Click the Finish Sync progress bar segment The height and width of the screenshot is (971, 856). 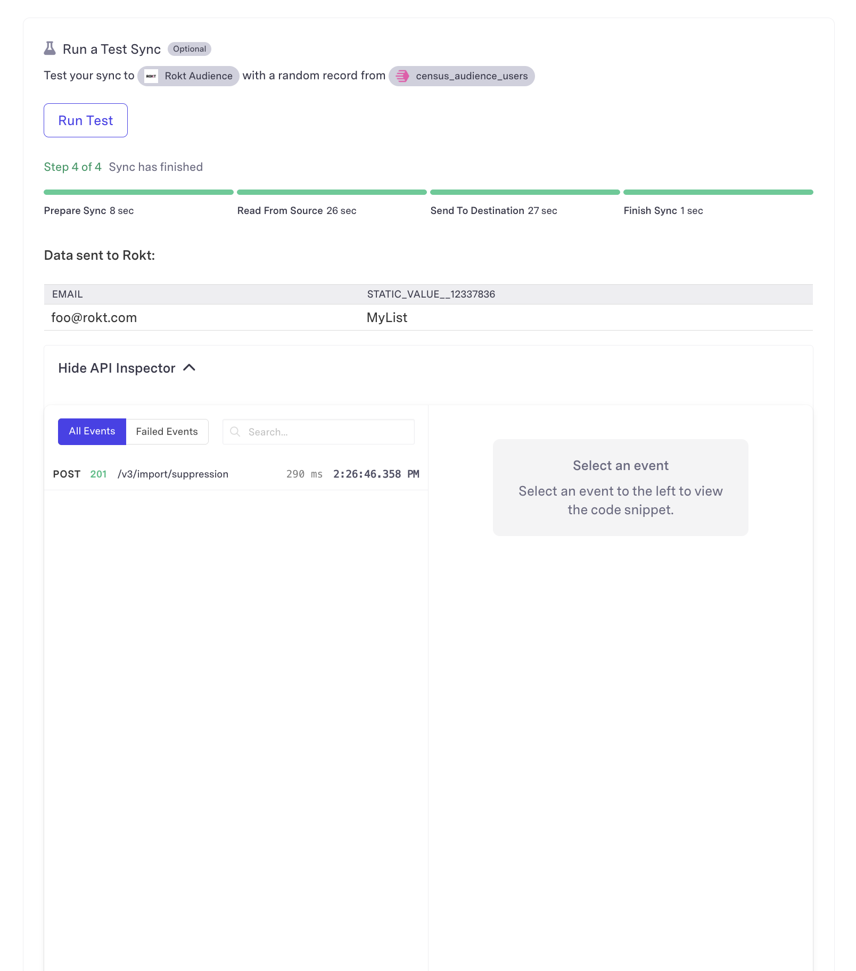(x=718, y=192)
